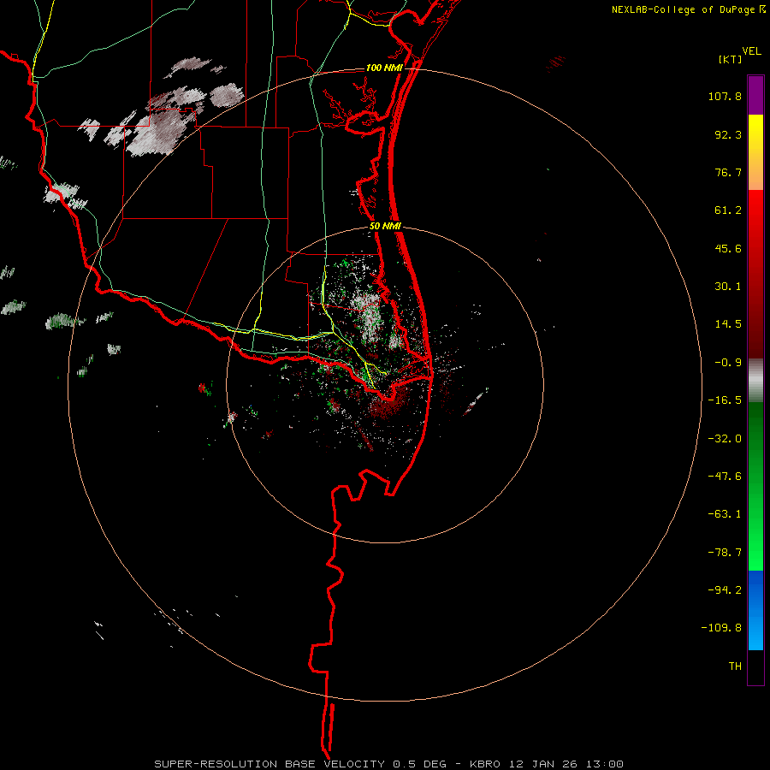Click the Super-Resolution Base Velocity caption
The height and width of the screenshot is (770, 770).
tap(389, 764)
